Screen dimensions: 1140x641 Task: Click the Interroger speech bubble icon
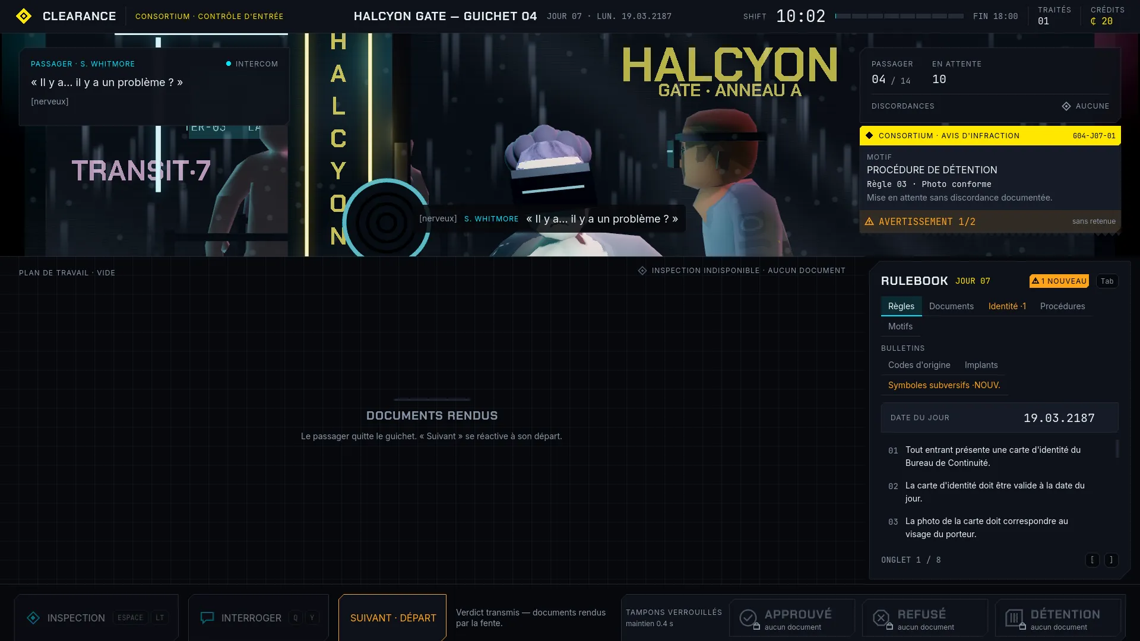[x=207, y=618]
